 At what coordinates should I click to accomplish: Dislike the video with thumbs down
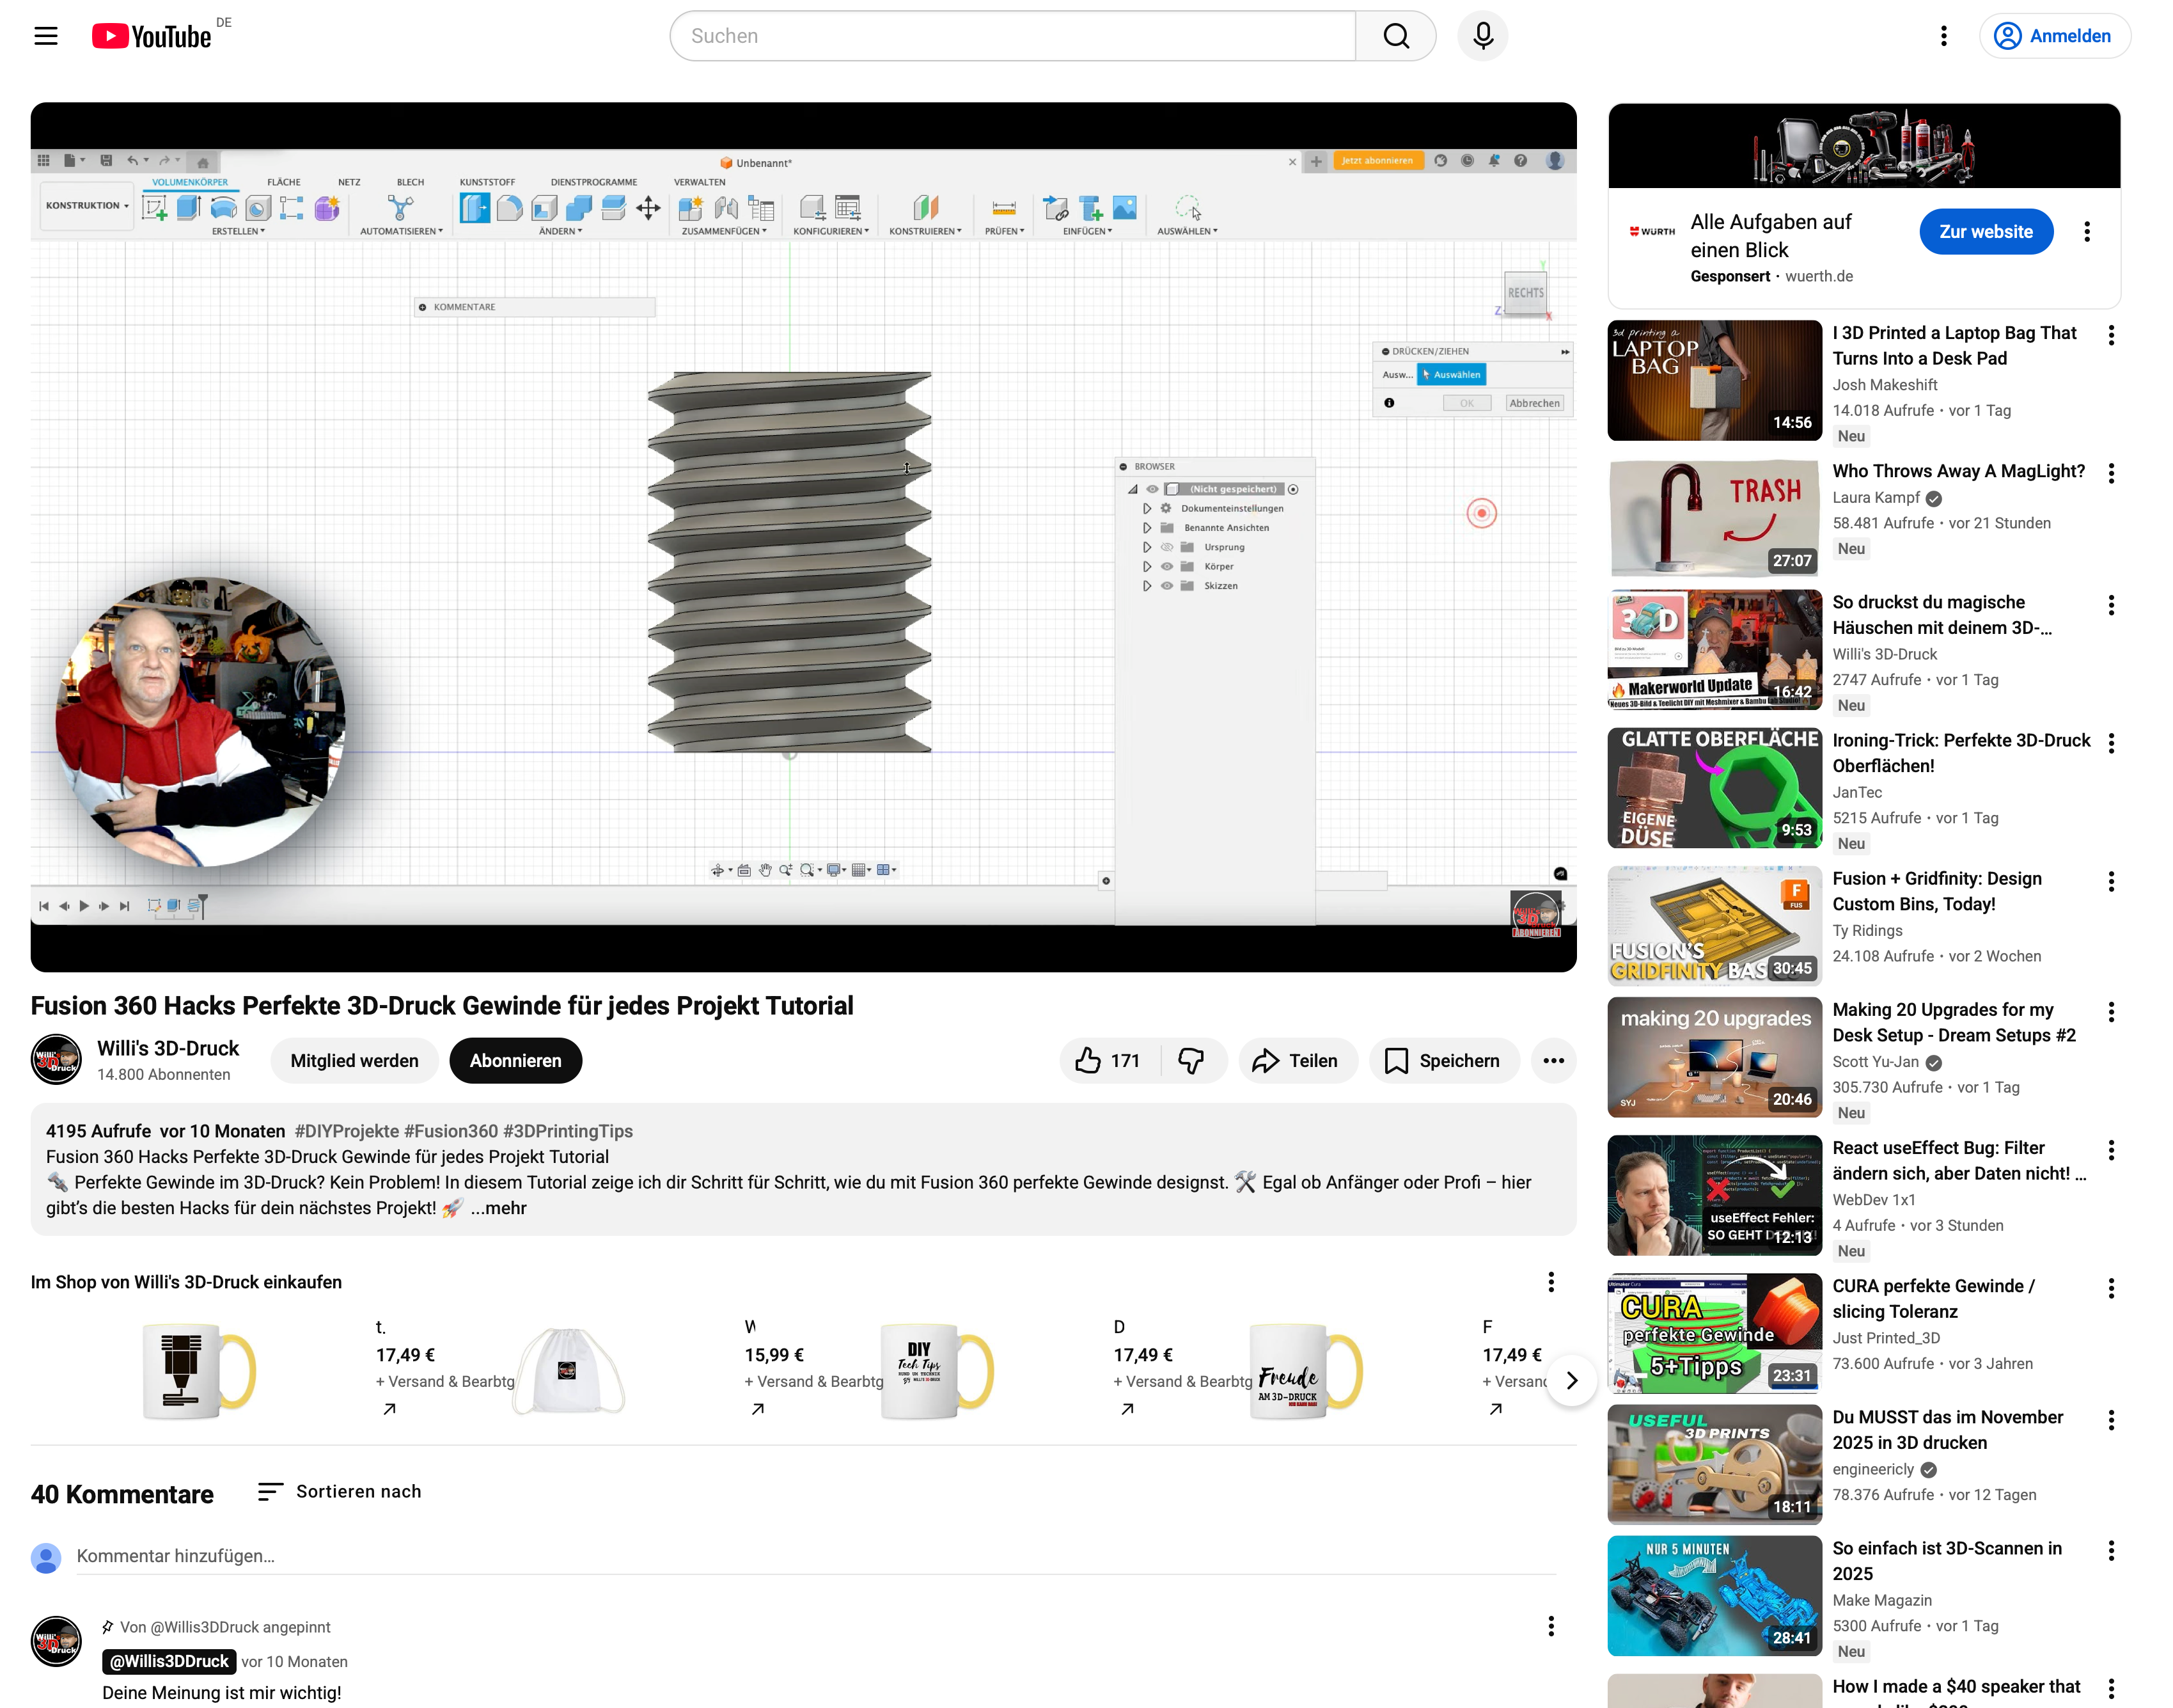[x=1191, y=1061]
